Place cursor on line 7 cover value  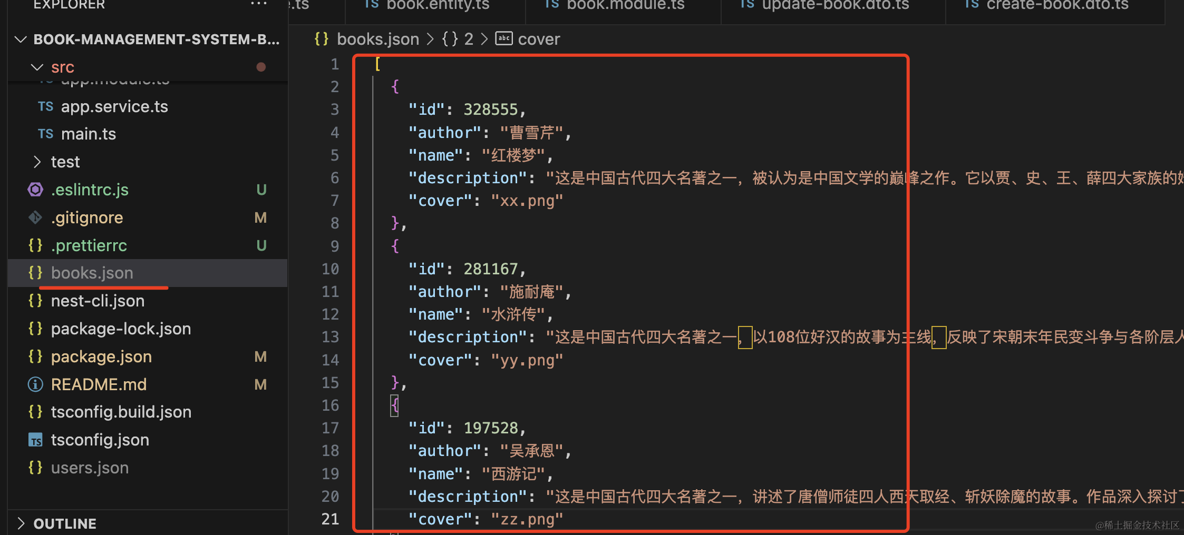coord(527,201)
